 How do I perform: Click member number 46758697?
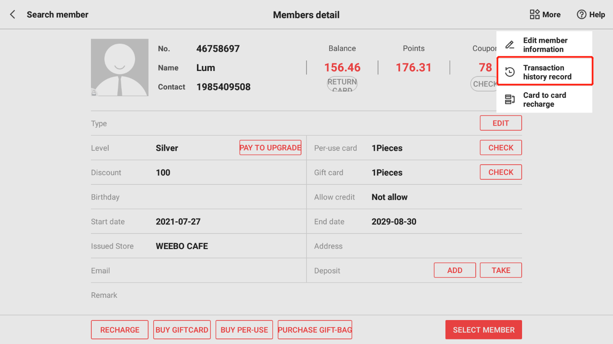[218, 49]
